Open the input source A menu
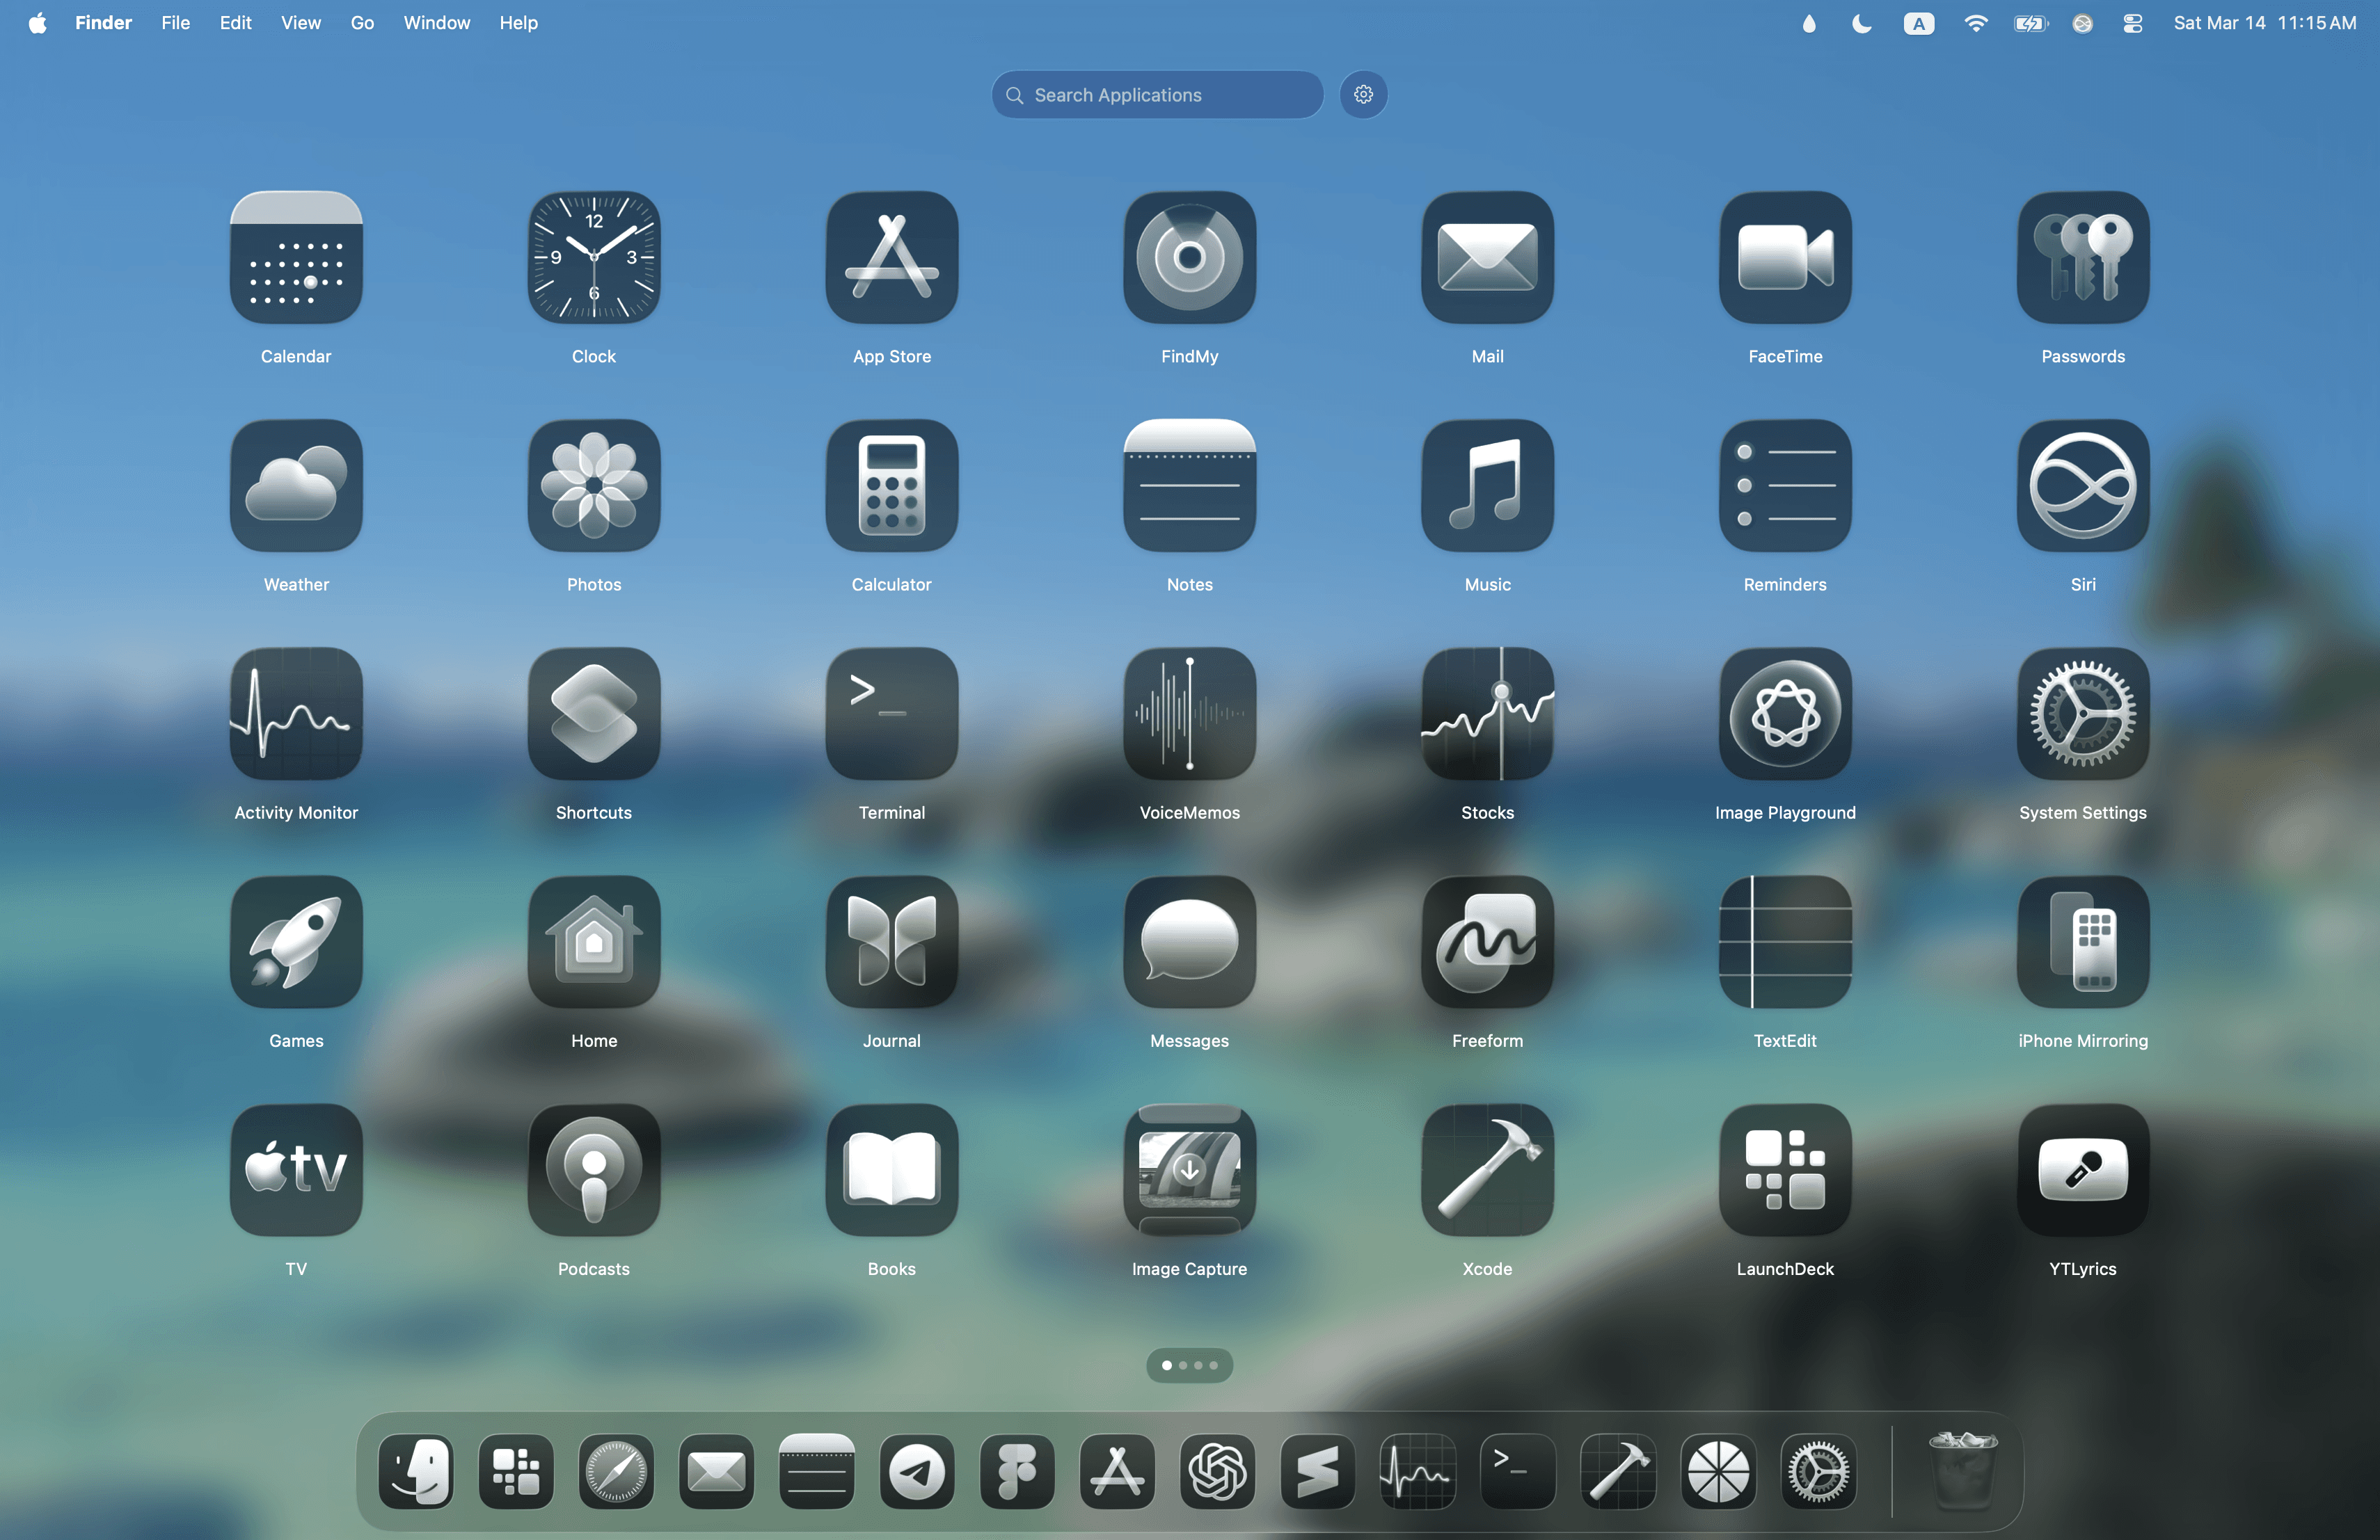The height and width of the screenshot is (1540, 2380). pos(1919,24)
